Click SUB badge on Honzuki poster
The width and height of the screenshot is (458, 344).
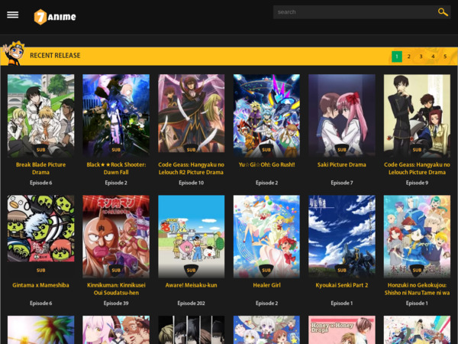(x=417, y=270)
